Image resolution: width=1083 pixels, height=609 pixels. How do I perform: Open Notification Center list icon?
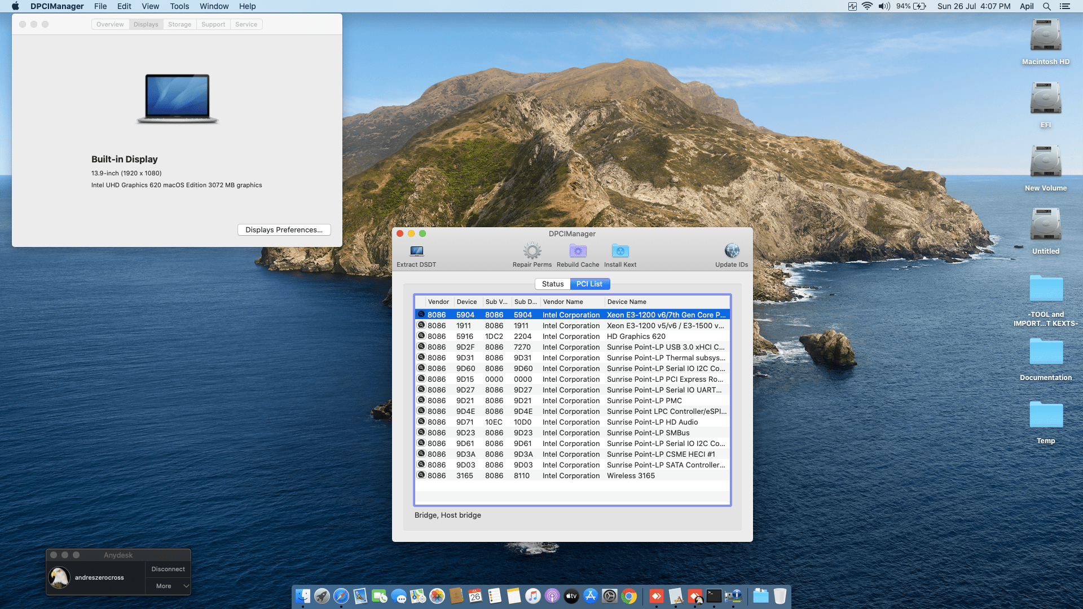(x=1065, y=6)
